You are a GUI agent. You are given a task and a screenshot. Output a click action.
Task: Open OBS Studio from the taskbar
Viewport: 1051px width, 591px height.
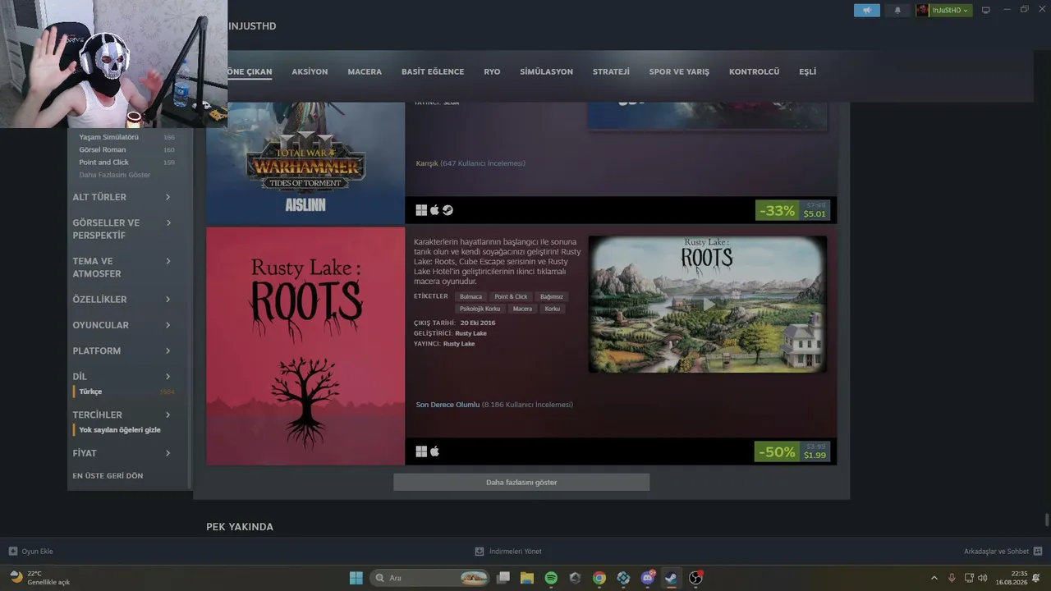(x=696, y=578)
